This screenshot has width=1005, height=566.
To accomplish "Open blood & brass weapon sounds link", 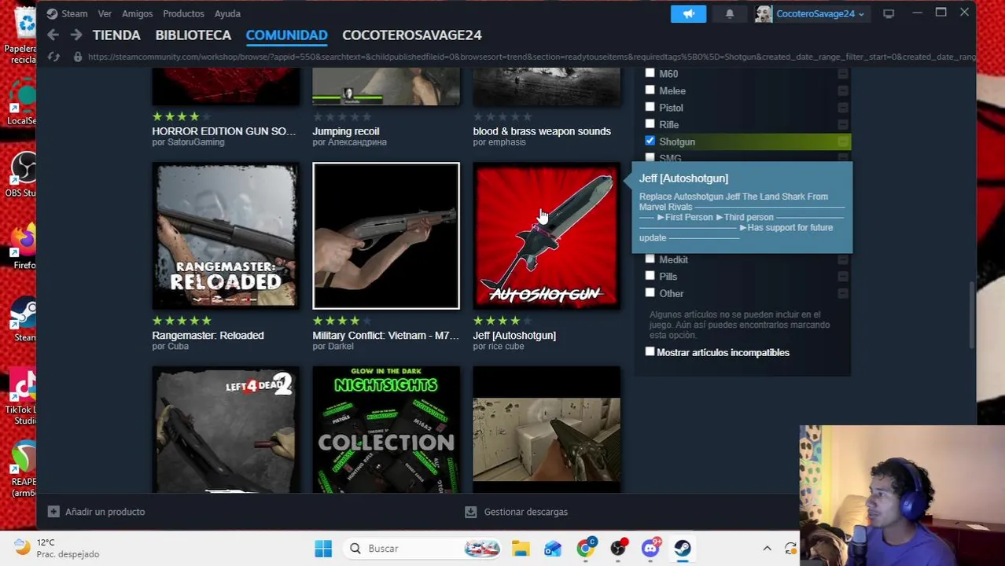I will click(x=542, y=131).
